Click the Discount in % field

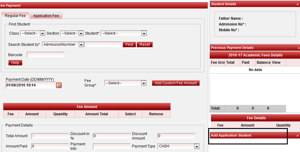point(112,136)
